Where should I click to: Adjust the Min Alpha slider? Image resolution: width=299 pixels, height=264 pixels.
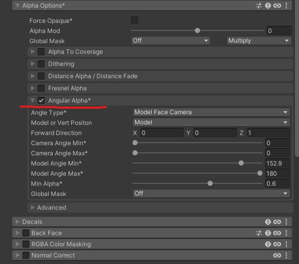(197, 183)
